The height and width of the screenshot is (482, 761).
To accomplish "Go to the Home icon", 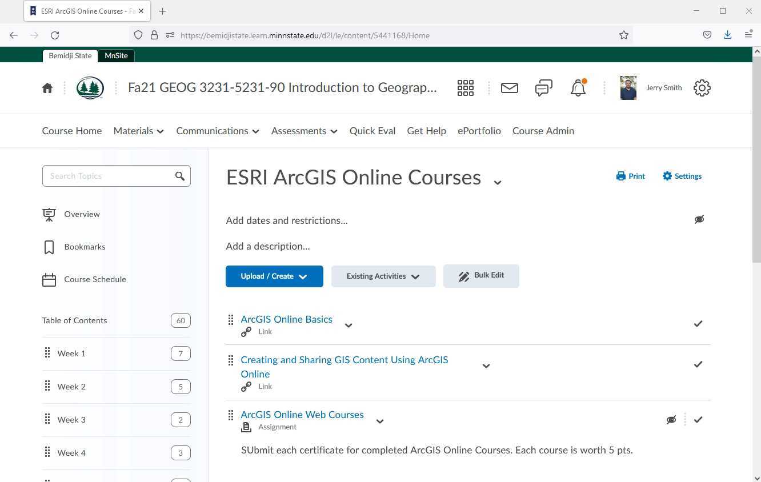I will pos(47,87).
